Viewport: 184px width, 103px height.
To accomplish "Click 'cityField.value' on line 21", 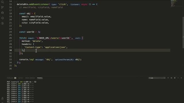I will point(38,23).
